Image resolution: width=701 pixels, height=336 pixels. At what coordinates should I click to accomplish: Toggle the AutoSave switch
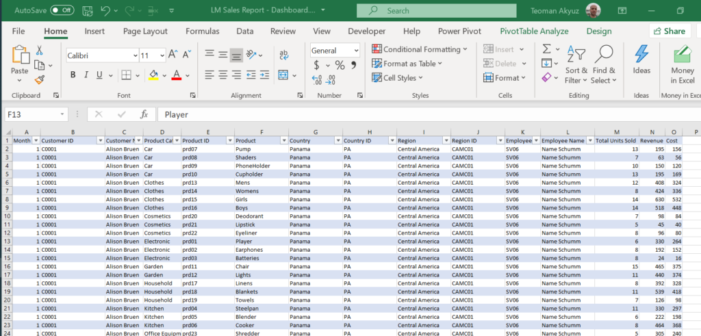coord(62,11)
